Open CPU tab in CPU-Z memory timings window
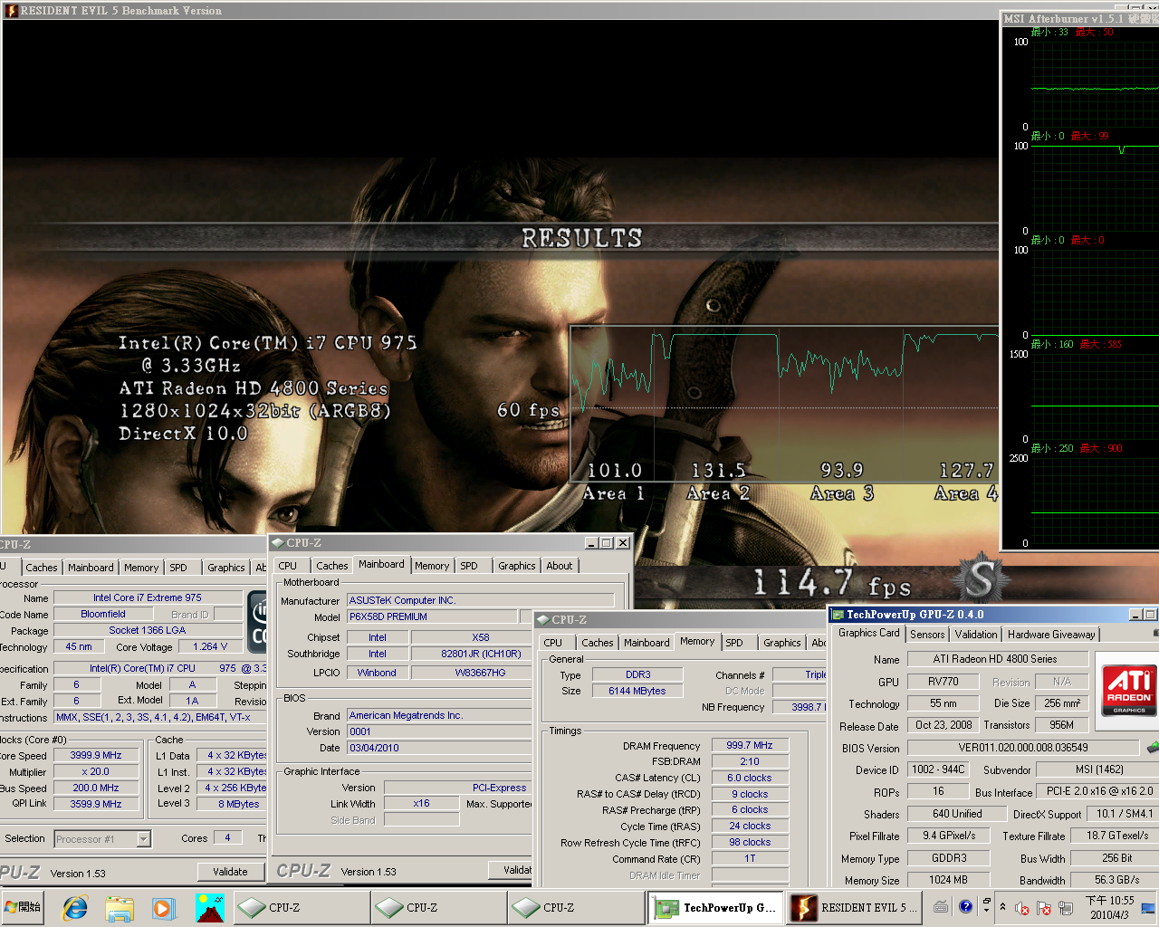This screenshot has width=1159, height=927. [553, 643]
